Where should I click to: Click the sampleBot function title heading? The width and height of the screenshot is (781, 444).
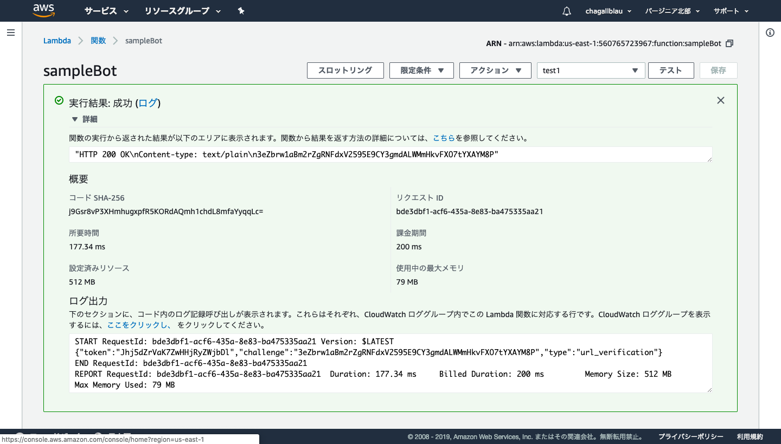(x=80, y=72)
